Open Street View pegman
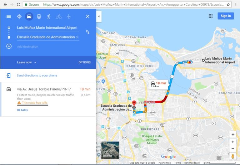Viewport: 240px width, 165px height. tap(233, 156)
